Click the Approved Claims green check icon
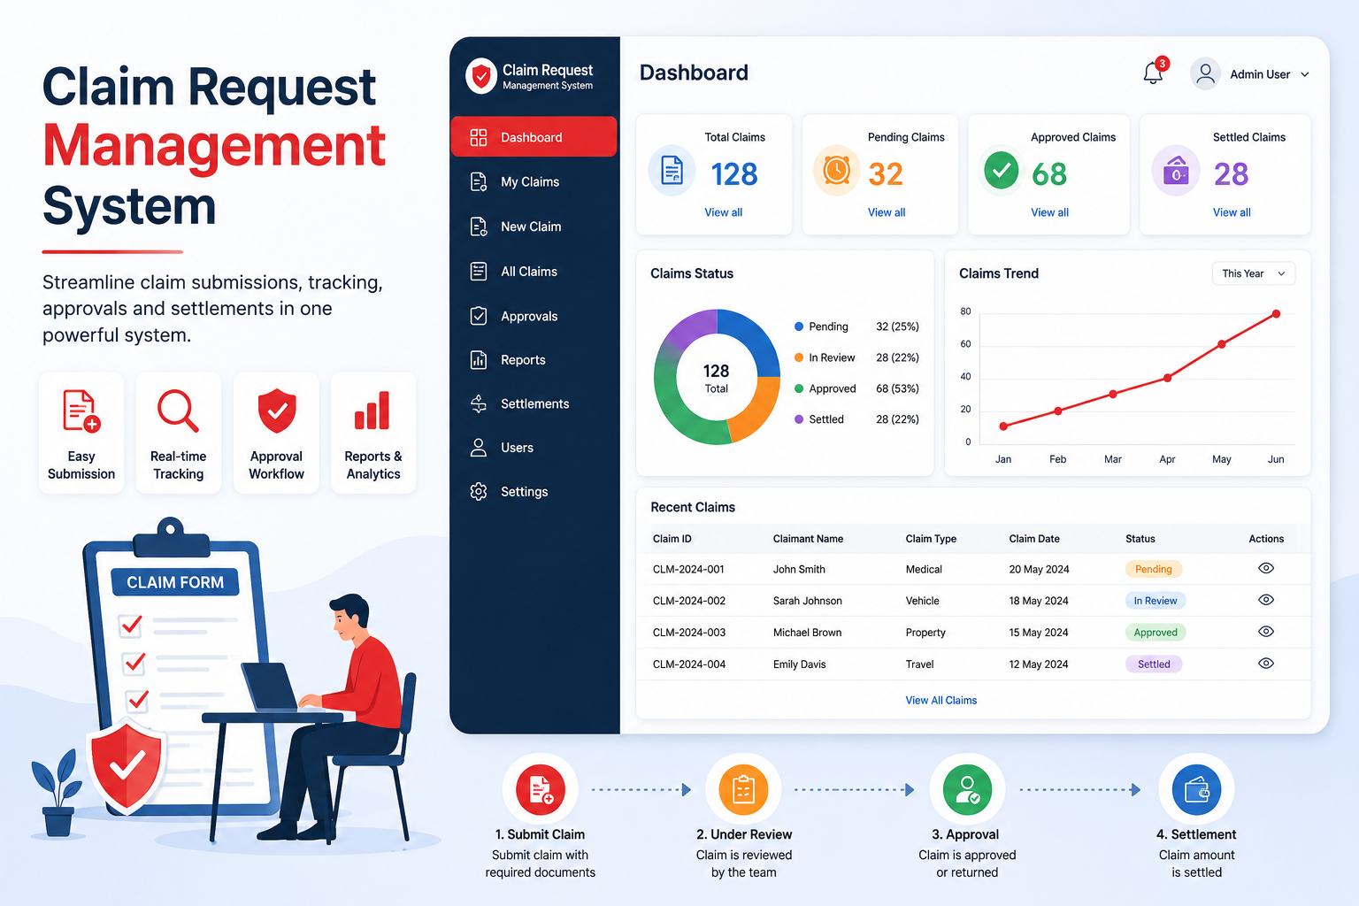This screenshot has height=906, width=1359. (1002, 170)
